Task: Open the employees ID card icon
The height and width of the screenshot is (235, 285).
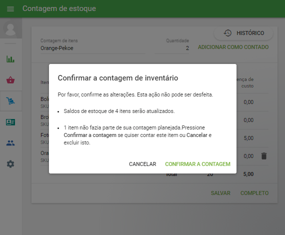Action: (x=10, y=122)
